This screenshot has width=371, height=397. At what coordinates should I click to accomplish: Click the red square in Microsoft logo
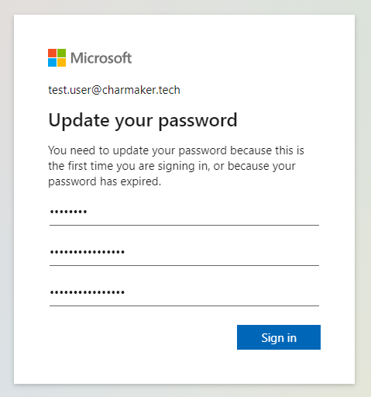[52, 53]
